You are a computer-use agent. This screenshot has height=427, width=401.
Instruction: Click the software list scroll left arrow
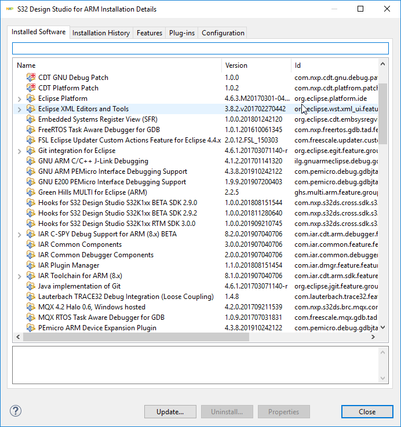click(x=18, y=337)
